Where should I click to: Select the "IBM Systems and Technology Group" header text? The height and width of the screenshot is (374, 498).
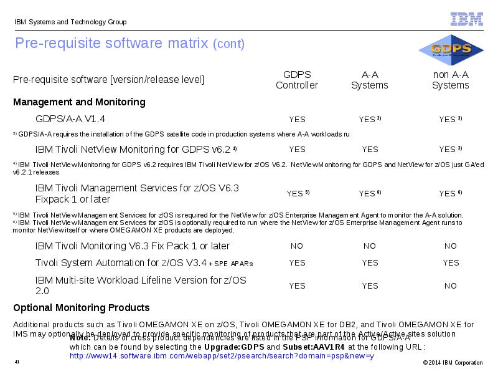[x=70, y=22]
